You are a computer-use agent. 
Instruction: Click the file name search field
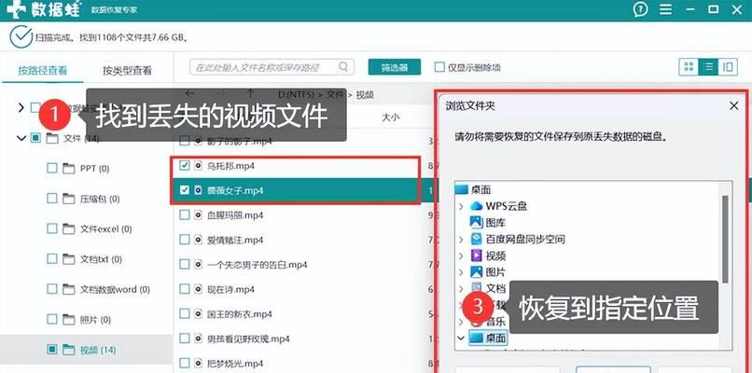pyautogui.click(x=272, y=67)
